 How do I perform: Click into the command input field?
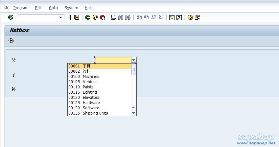click(x=38, y=18)
